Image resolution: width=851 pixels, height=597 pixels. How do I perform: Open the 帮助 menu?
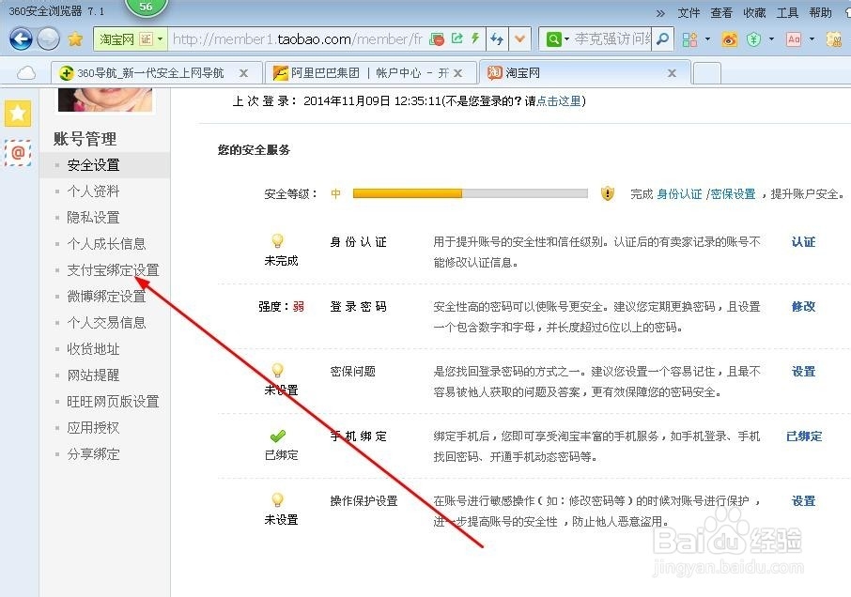click(x=820, y=12)
